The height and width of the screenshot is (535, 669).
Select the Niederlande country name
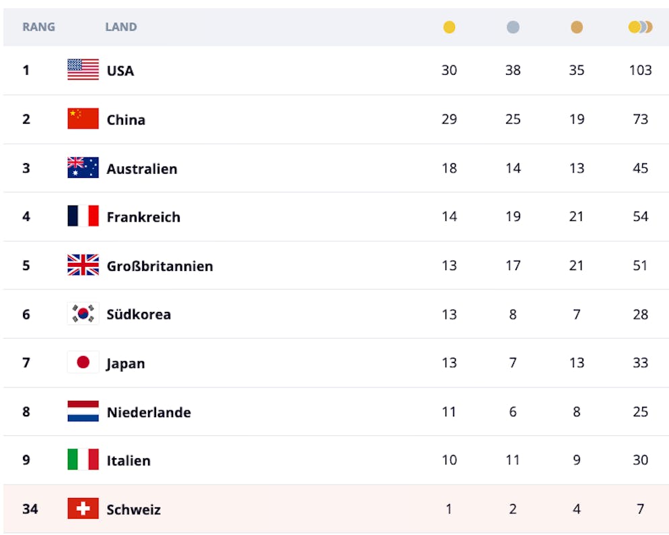[149, 412]
